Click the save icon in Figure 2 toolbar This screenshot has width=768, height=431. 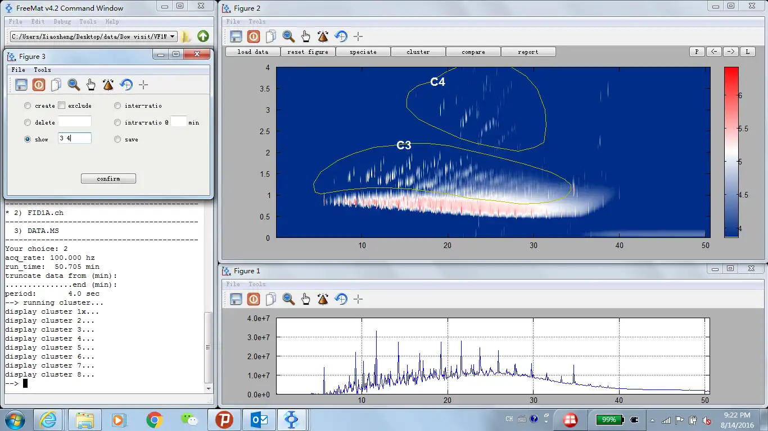[236, 36]
